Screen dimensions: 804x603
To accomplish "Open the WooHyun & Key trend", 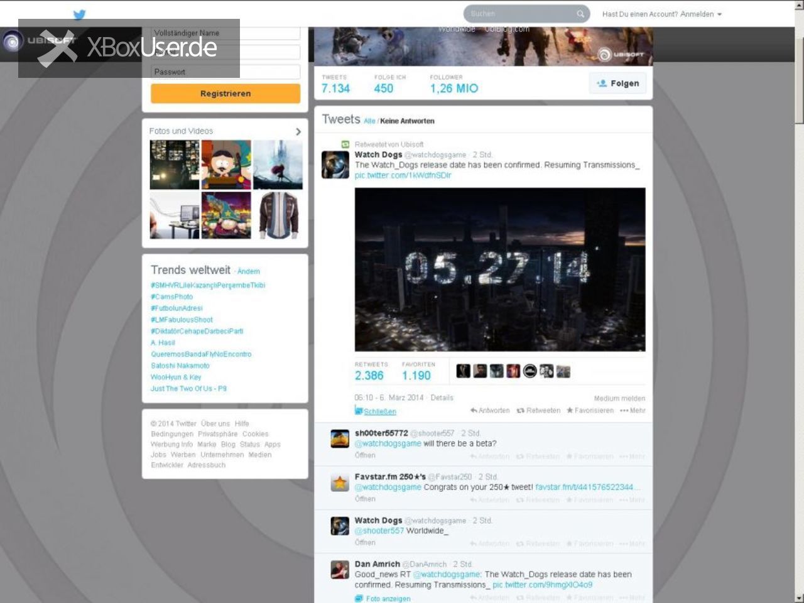I will (x=176, y=377).
